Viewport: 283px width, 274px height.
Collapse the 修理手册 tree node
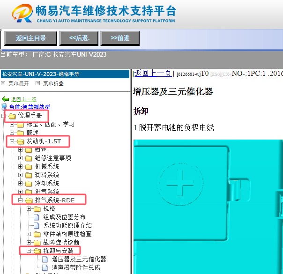click(3, 116)
